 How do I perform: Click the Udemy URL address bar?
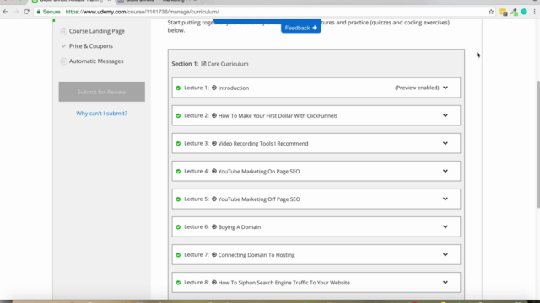(x=262, y=12)
